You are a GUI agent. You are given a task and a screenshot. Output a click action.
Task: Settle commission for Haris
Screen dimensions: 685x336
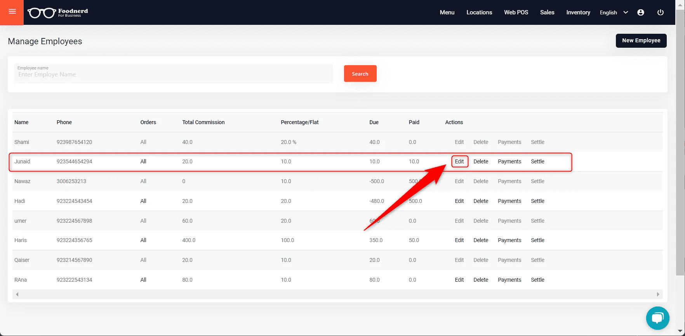tap(537, 240)
